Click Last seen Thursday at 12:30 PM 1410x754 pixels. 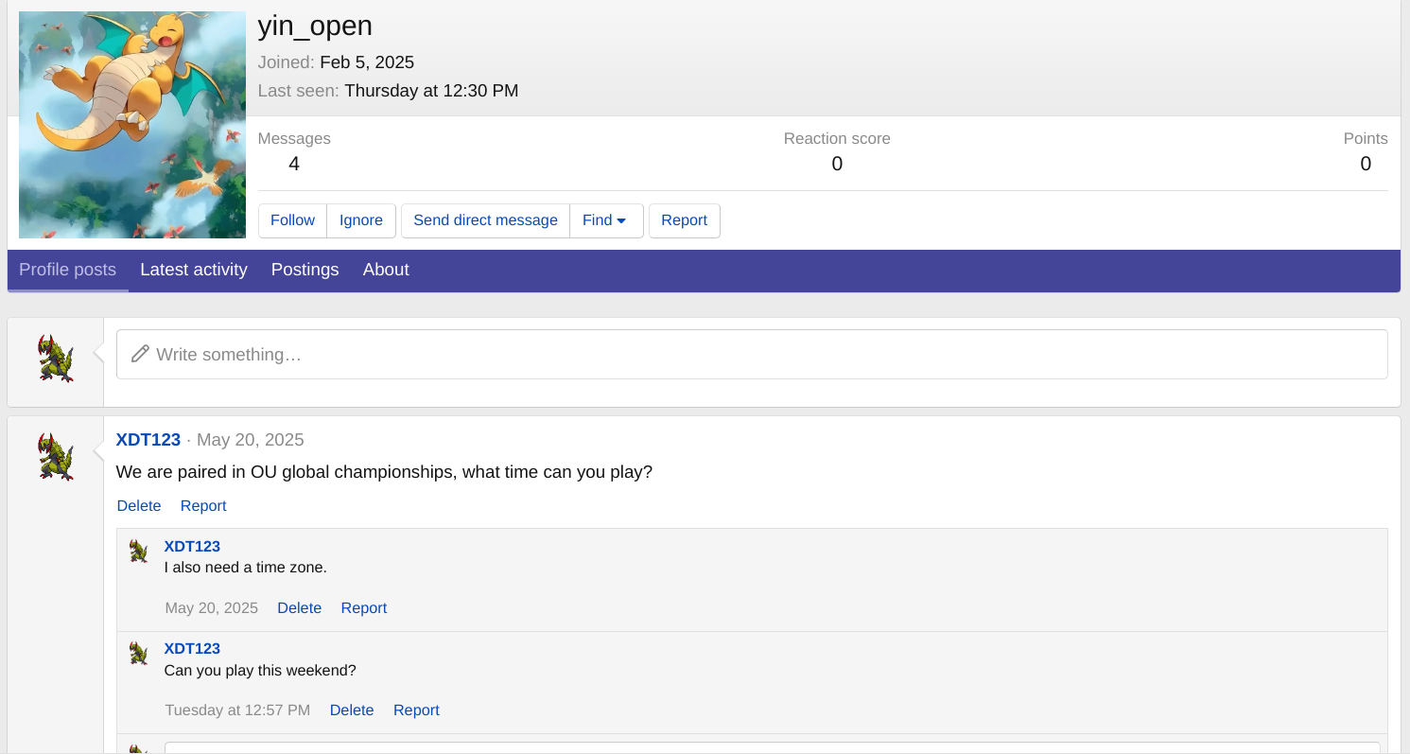tap(431, 91)
